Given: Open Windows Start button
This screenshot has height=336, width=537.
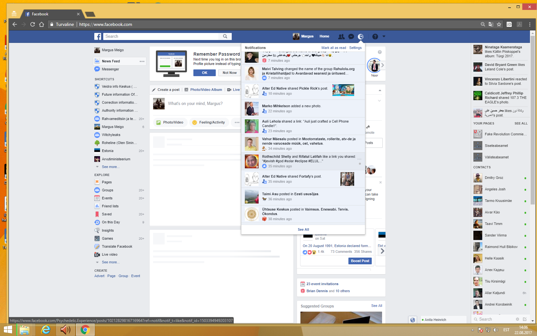Looking at the screenshot, I should (x=8, y=330).
